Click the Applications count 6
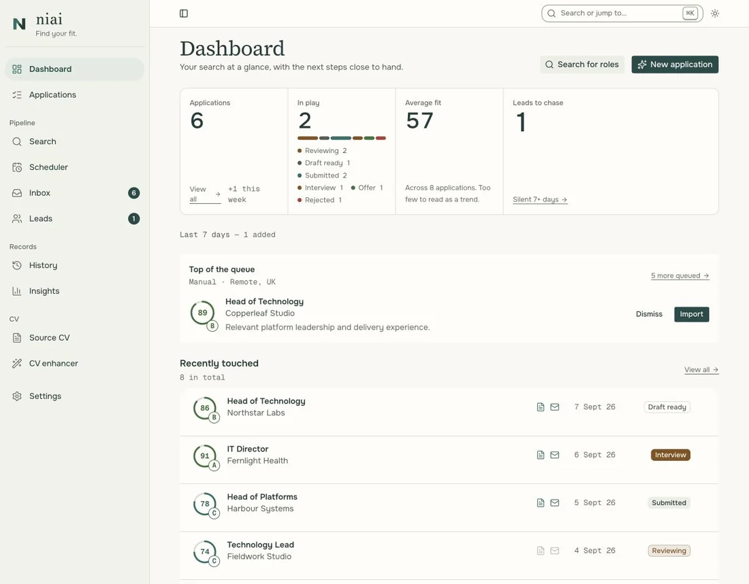 tap(197, 121)
